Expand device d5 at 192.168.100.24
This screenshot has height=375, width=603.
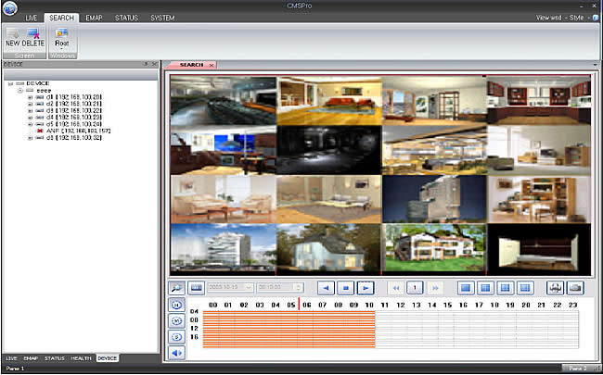coord(30,124)
